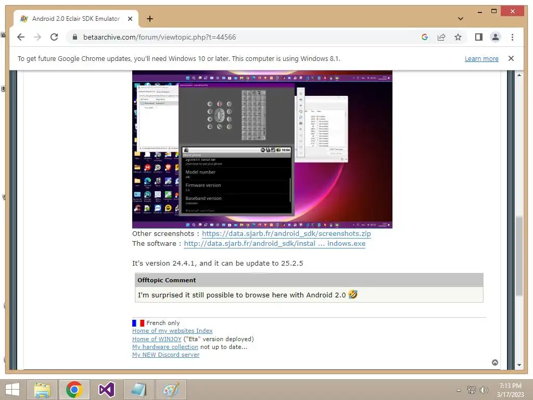Image resolution: width=533 pixels, height=400 pixels.
Task: Click the page scrollbar up arrow
Action: click(519, 75)
